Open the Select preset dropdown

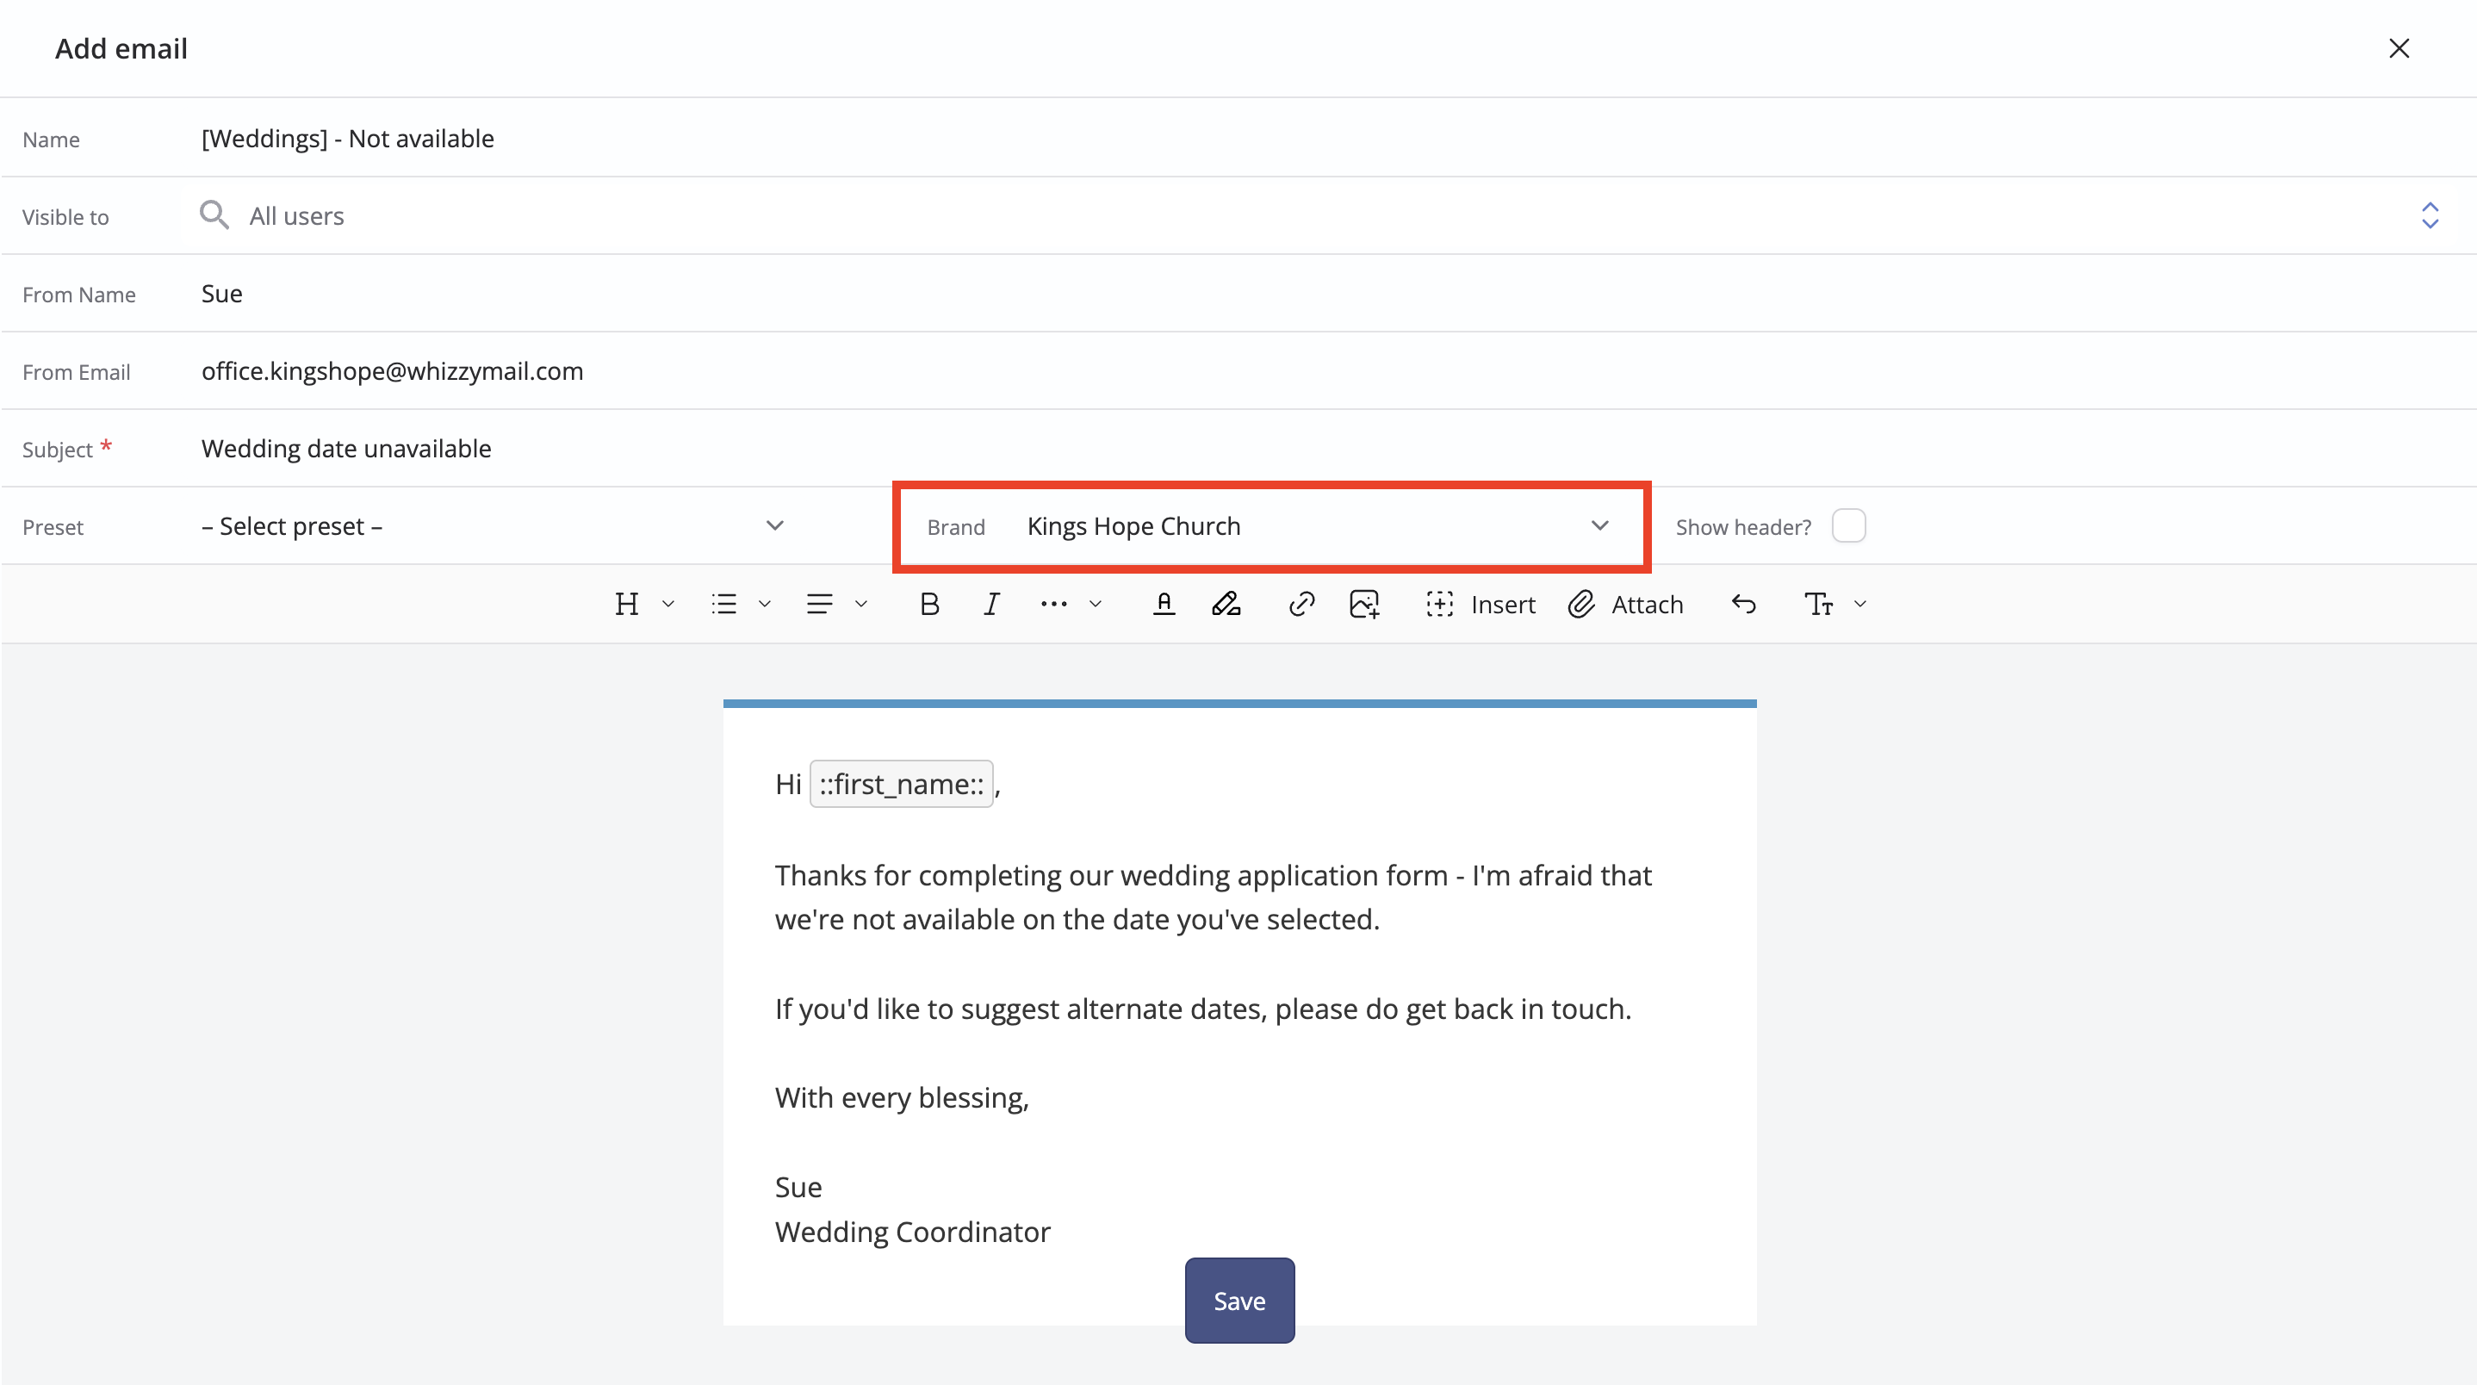coord(494,526)
